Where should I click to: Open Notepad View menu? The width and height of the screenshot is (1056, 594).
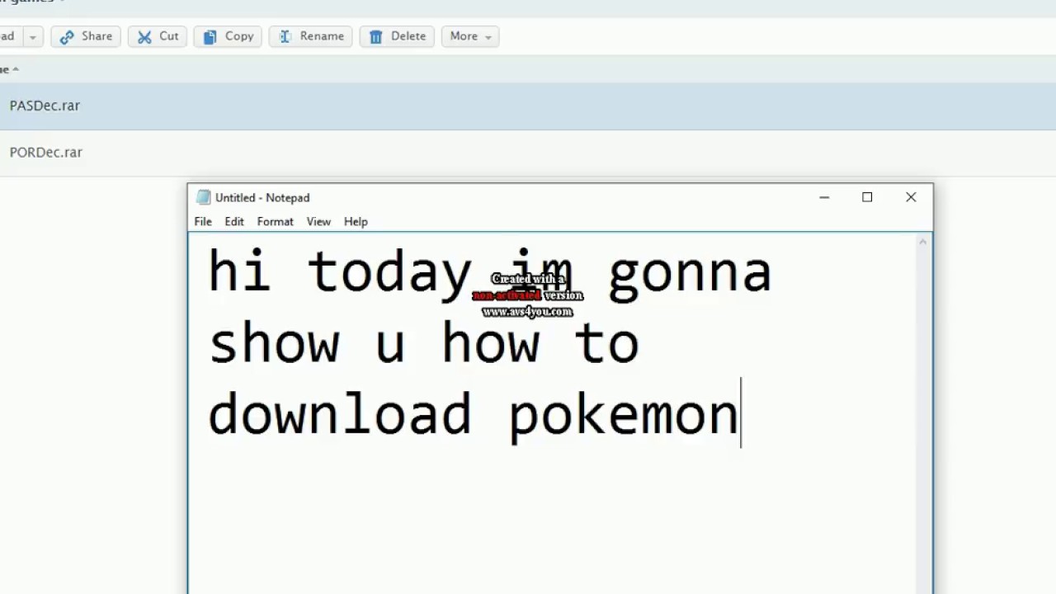click(x=318, y=221)
